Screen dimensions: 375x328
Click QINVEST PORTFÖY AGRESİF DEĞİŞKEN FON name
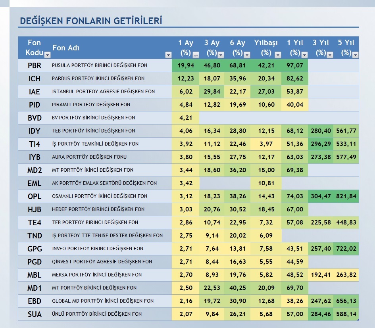point(102,261)
